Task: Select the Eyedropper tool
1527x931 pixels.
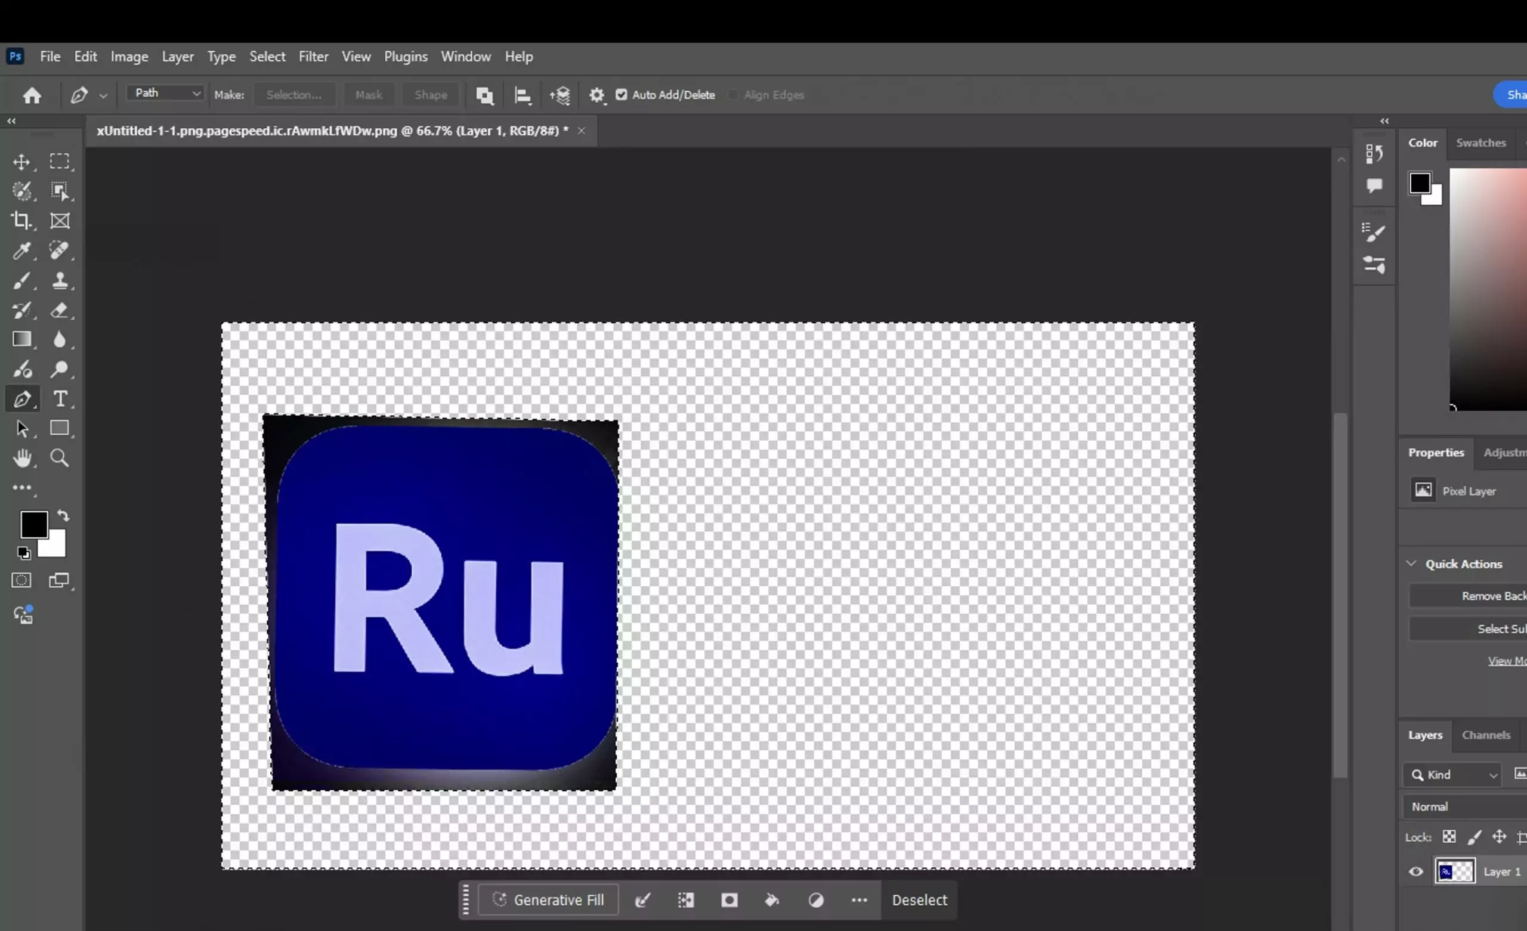Action: click(21, 250)
